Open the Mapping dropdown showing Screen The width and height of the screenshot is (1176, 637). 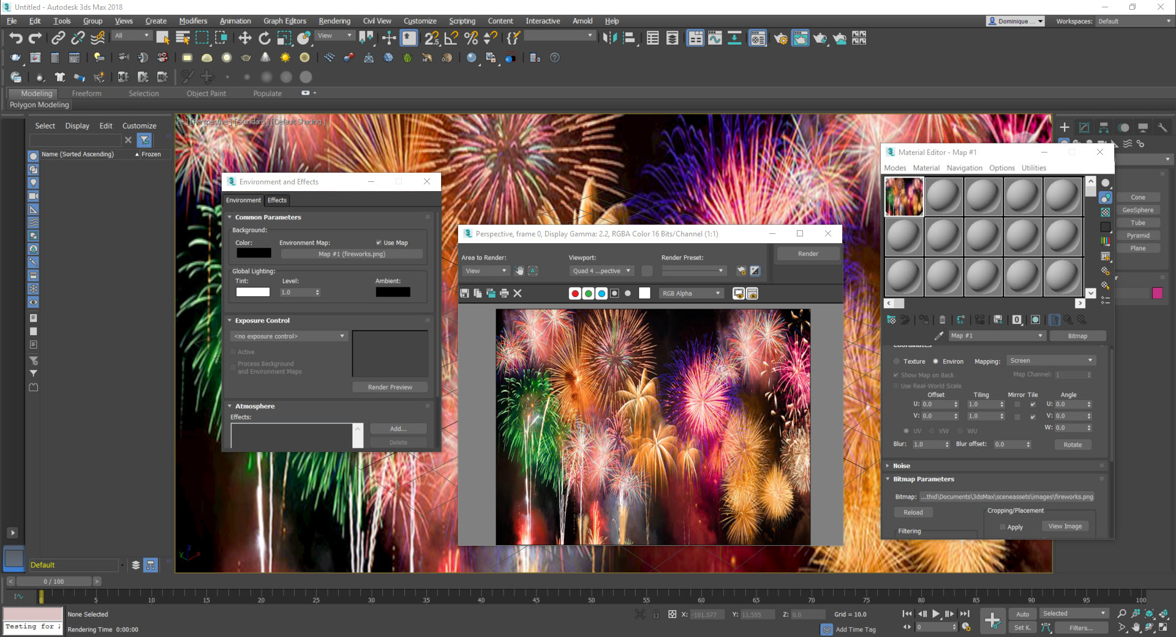(1050, 361)
